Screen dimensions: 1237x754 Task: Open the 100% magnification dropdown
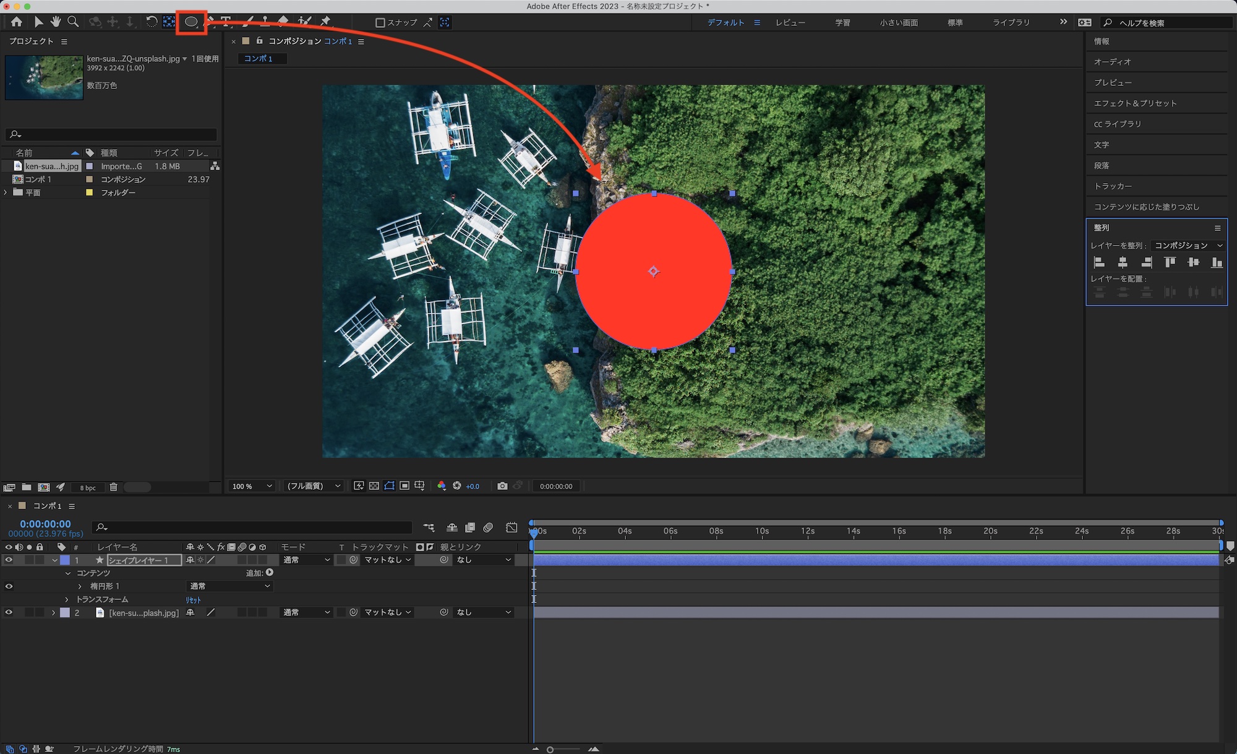click(x=252, y=486)
